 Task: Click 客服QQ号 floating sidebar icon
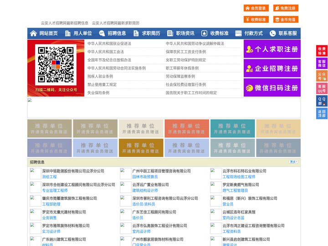[322, 88]
